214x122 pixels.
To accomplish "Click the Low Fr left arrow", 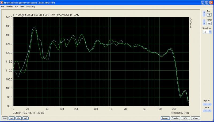I will coord(205,111).
